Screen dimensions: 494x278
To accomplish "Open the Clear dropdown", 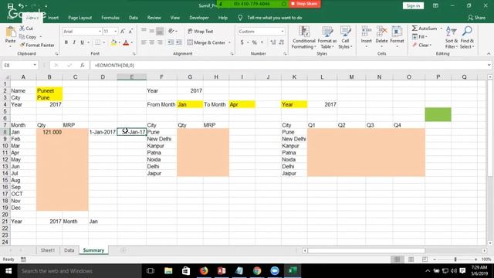I will tap(422, 45).
